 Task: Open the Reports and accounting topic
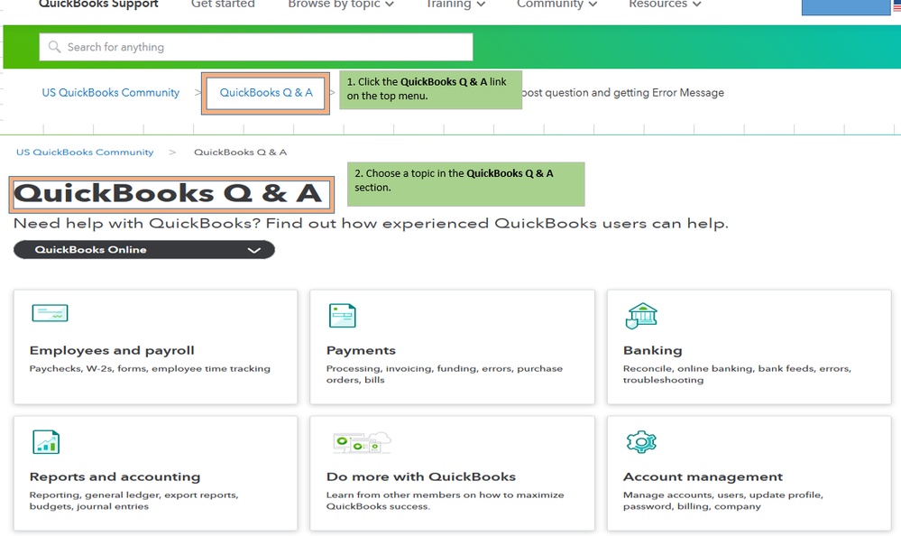click(x=156, y=474)
